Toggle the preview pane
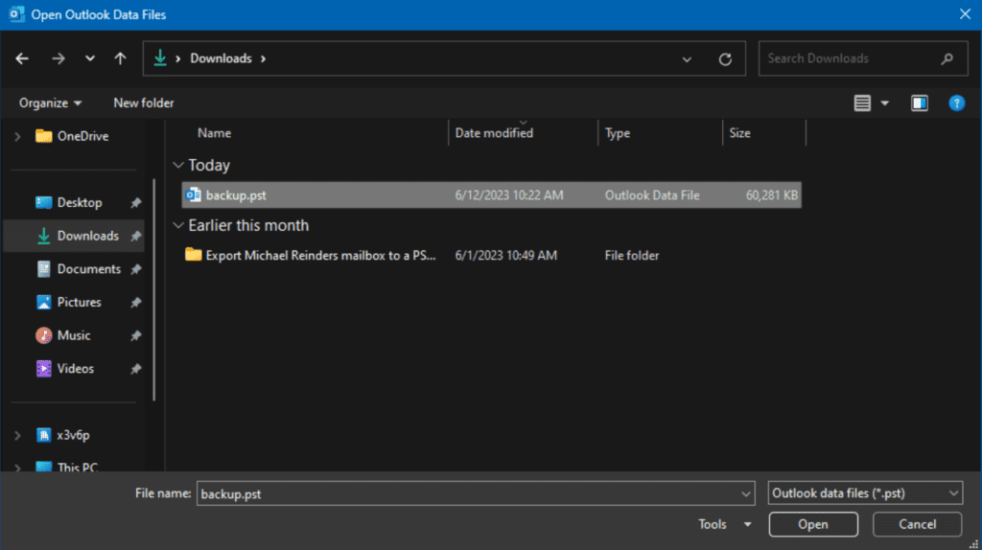This screenshot has width=982, height=550. (920, 103)
